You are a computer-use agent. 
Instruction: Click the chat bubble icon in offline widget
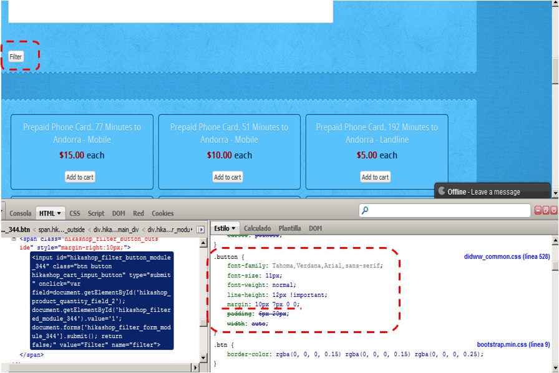[x=442, y=191]
